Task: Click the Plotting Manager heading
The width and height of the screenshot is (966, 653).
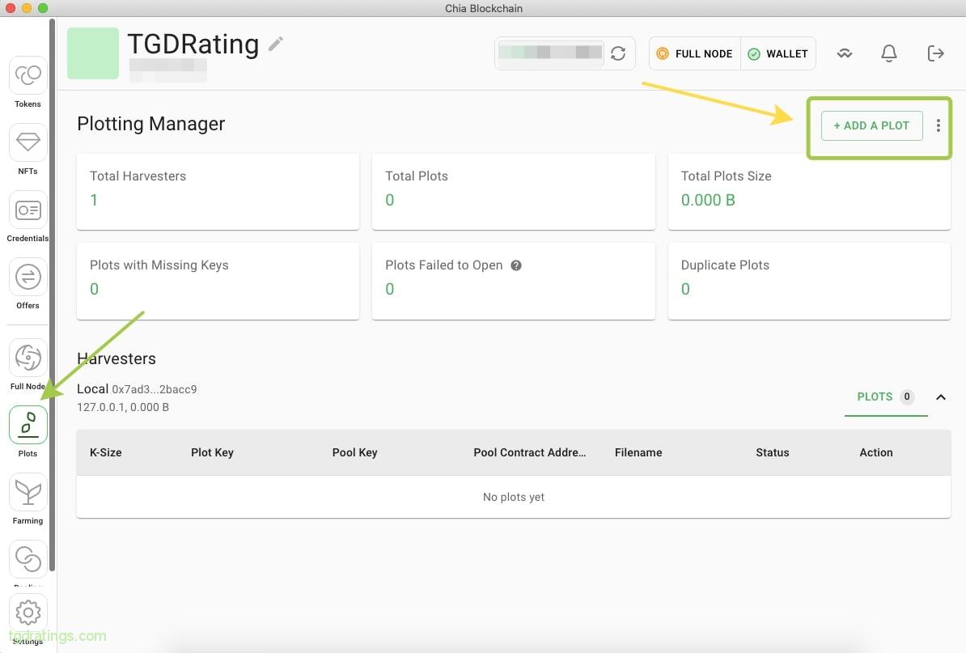Action: 151,124
